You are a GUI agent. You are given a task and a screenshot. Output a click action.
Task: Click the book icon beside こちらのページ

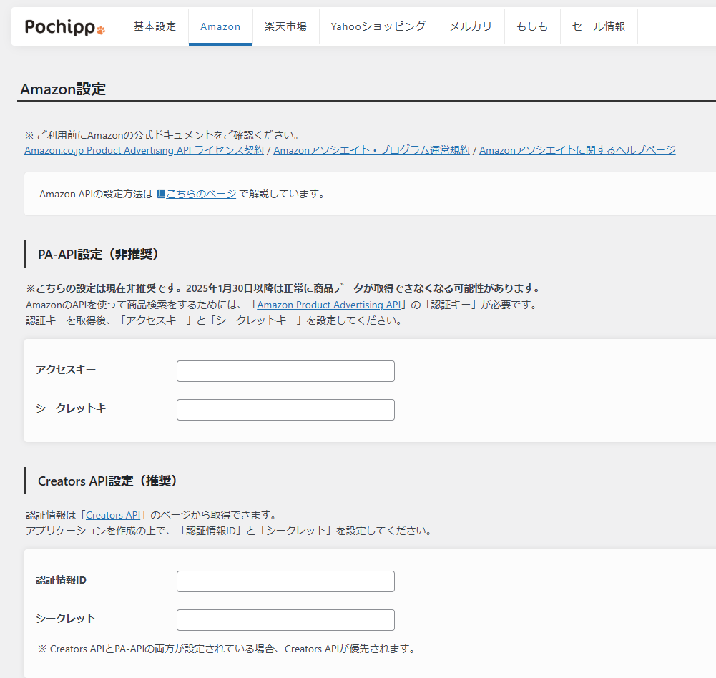[x=161, y=193]
